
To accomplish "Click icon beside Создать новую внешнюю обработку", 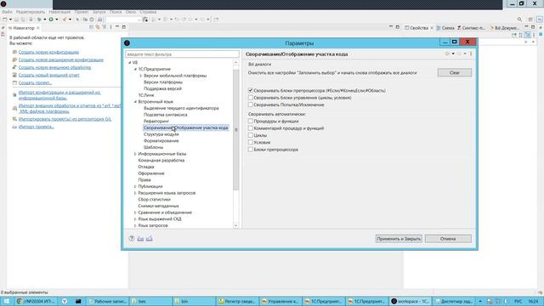I will pyautogui.click(x=14, y=67).
